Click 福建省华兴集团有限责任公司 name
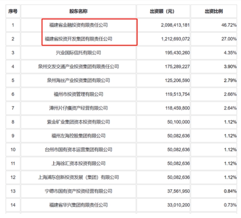The image size is (241, 218). 78,205
